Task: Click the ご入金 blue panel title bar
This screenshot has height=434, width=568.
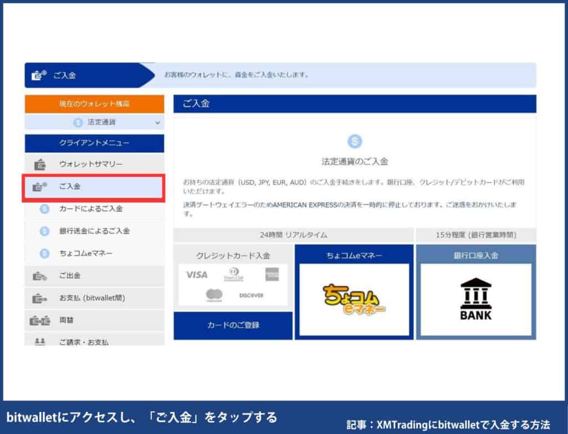Action: 354,104
